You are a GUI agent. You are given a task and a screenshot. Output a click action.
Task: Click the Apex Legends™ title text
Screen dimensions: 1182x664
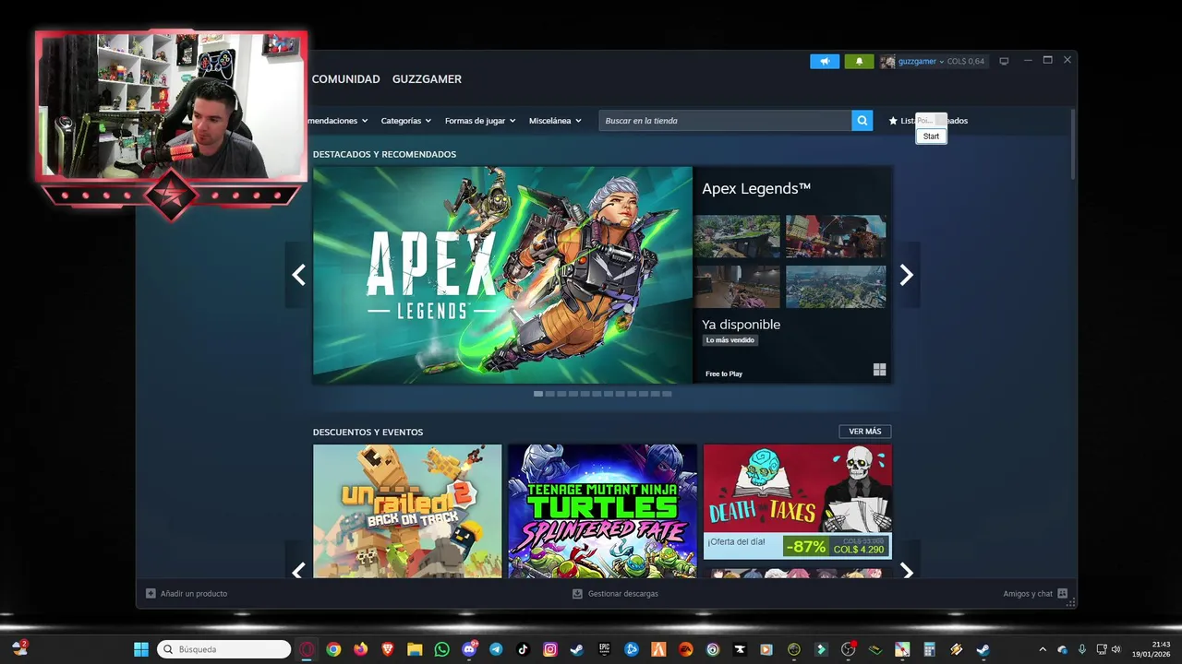756,188
